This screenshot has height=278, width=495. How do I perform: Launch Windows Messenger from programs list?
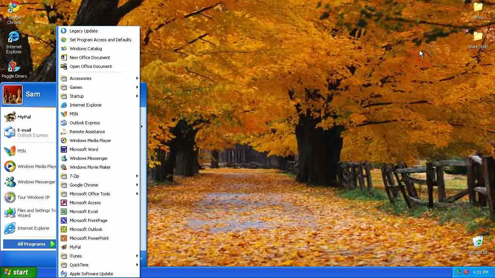tap(99, 158)
